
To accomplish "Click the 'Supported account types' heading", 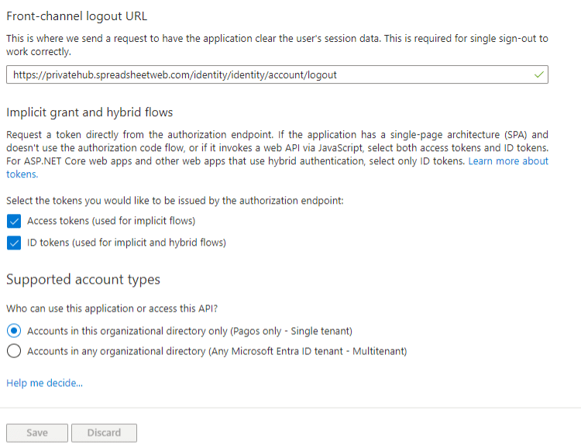I will point(84,279).
